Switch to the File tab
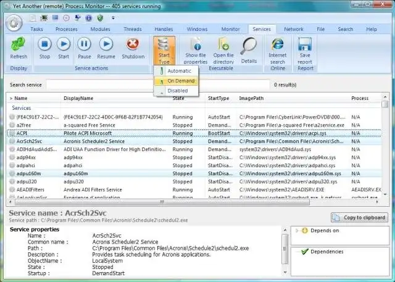Viewport: 395px width, 282px height. [x=320, y=29]
